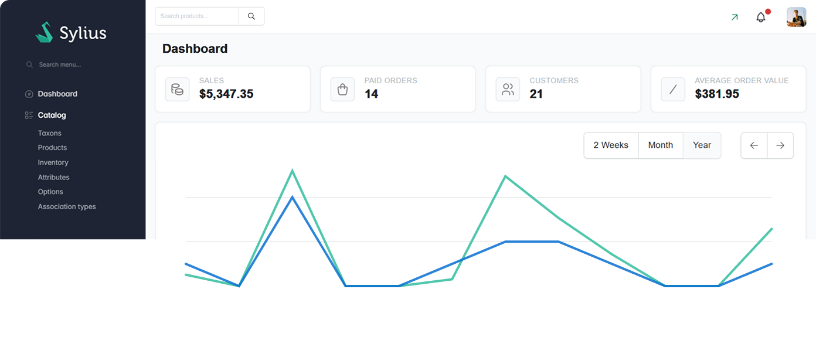Image resolution: width=816 pixels, height=357 pixels.
Task: Click the magnifier icon in product search
Action: (251, 16)
